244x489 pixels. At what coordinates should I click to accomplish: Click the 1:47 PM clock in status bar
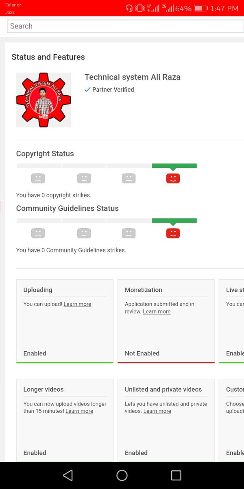(224, 8)
